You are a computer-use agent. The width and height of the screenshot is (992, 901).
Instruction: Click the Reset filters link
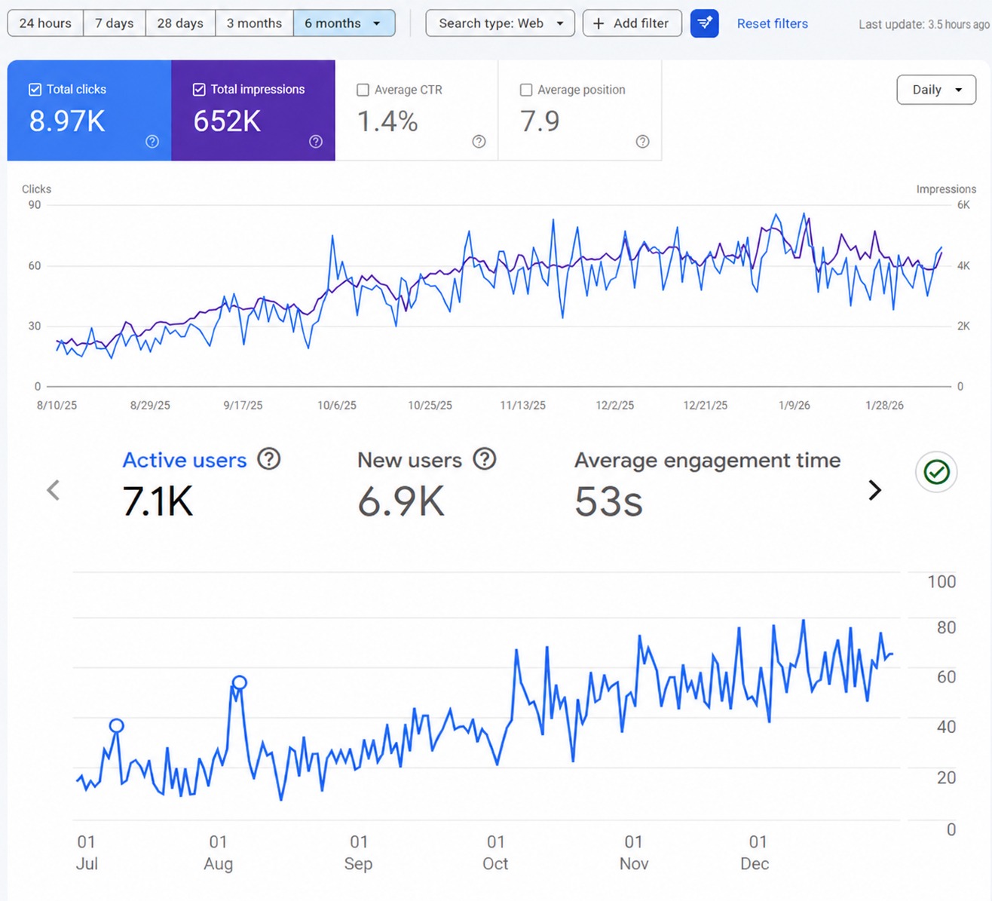(772, 23)
